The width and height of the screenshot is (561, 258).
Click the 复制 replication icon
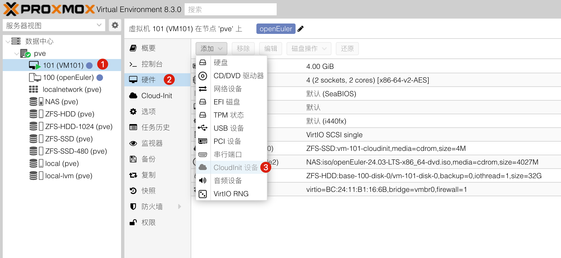click(x=133, y=175)
